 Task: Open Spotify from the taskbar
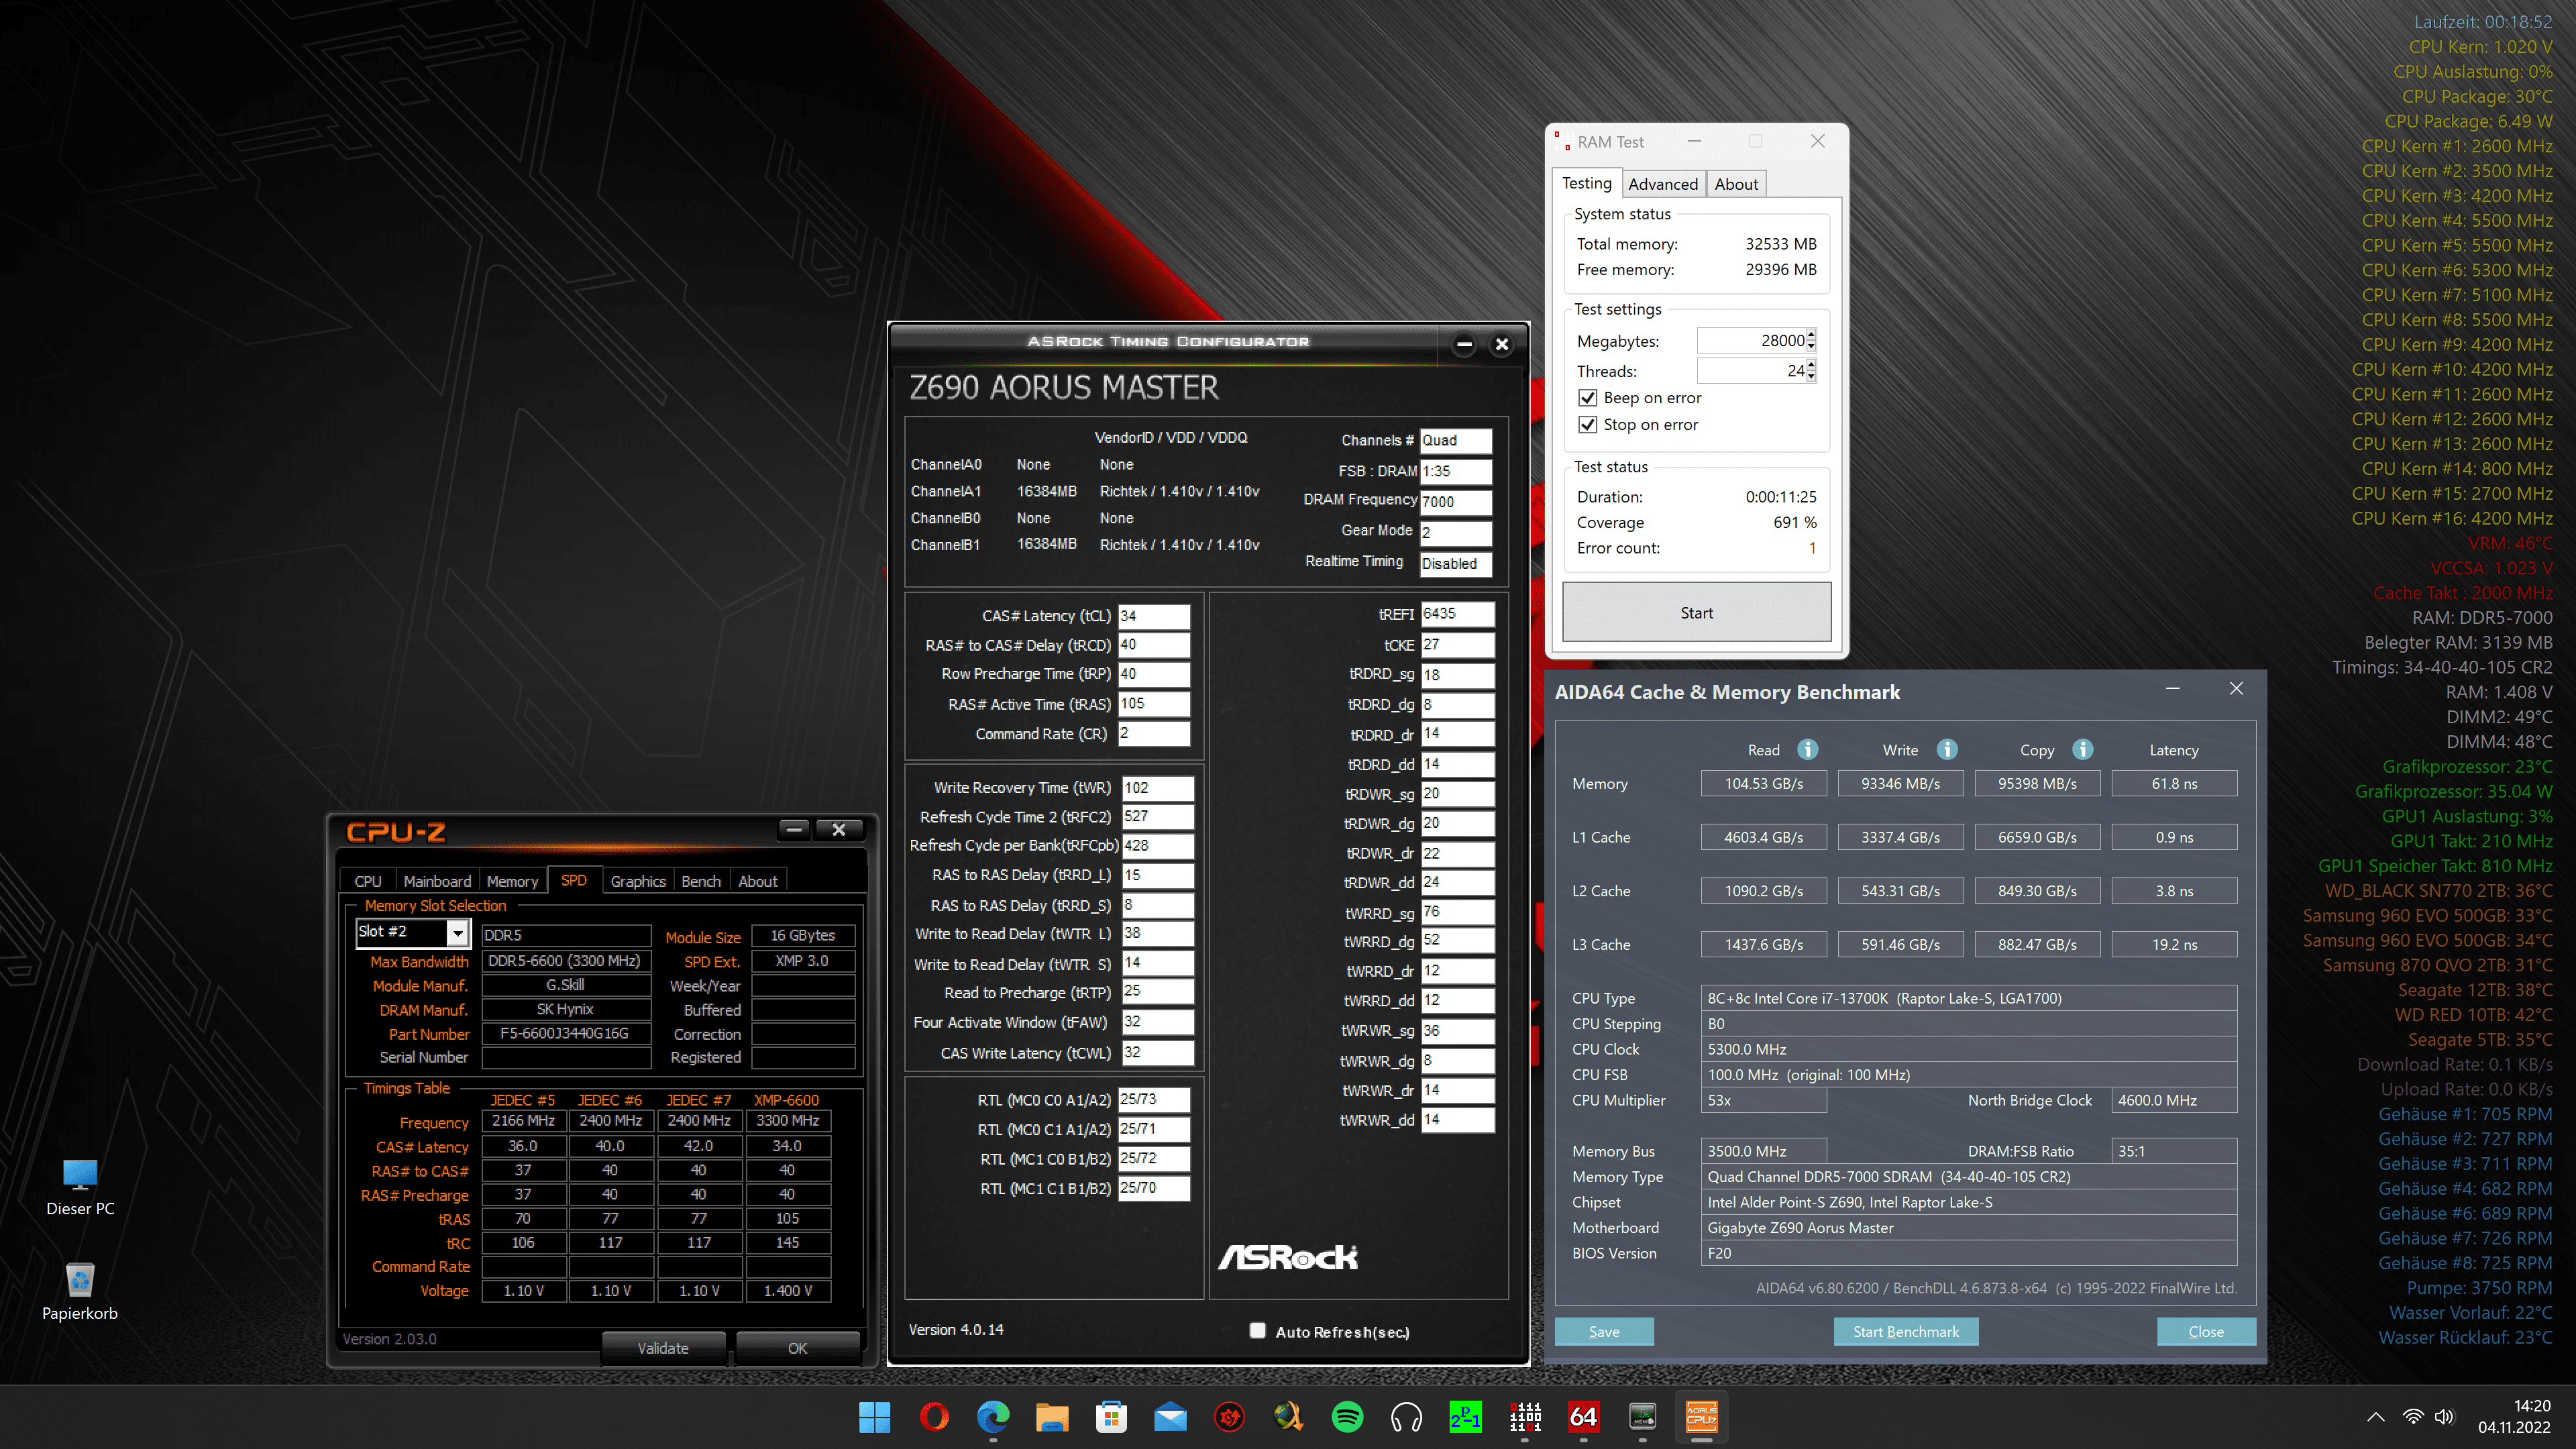pyautogui.click(x=1347, y=1417)
